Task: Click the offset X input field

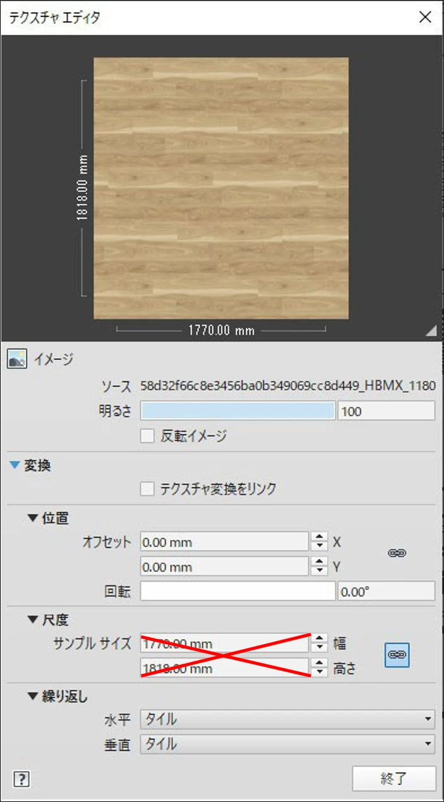Action: [224, 542]
